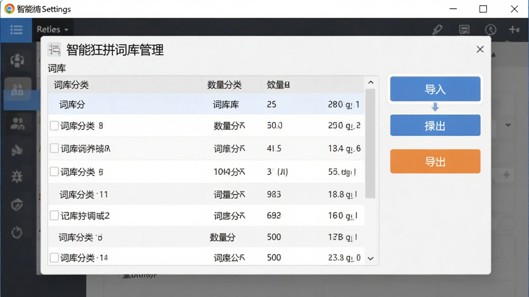Click the power icon in the sidebar
The width and height of the screenshot is (529, 297).
pyautogui.click(x=17, y=232)
